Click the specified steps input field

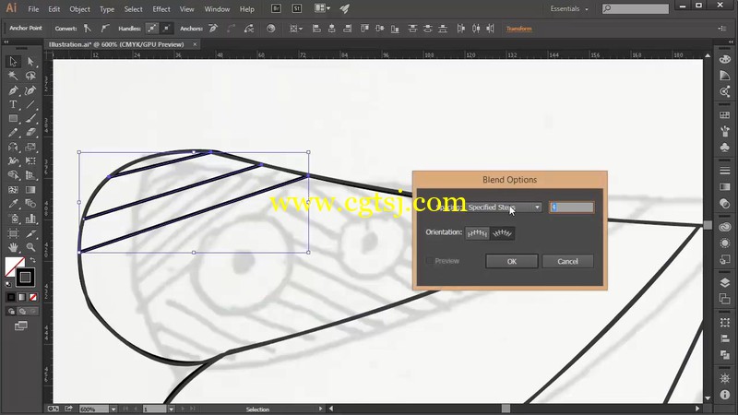pos(571,207)
